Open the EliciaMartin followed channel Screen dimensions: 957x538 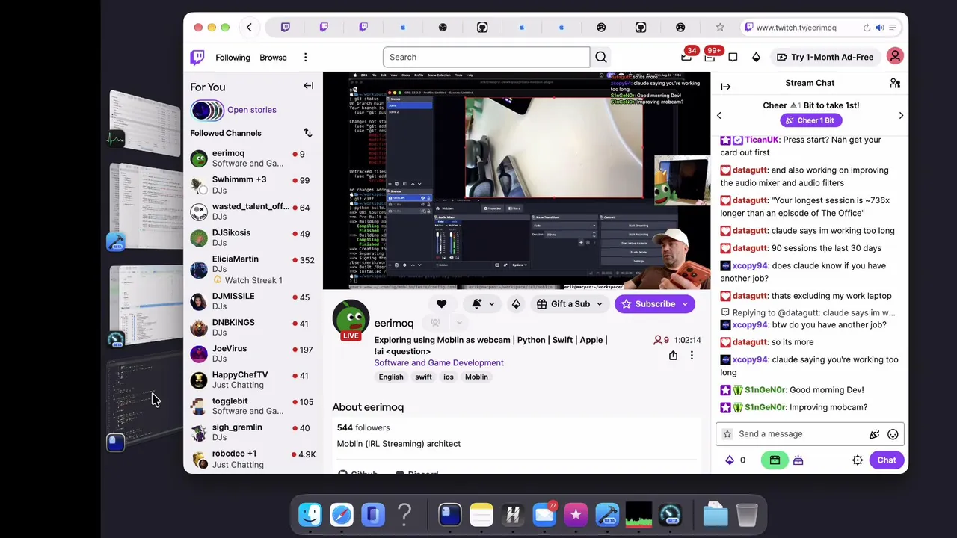click(x=253, y=269)
